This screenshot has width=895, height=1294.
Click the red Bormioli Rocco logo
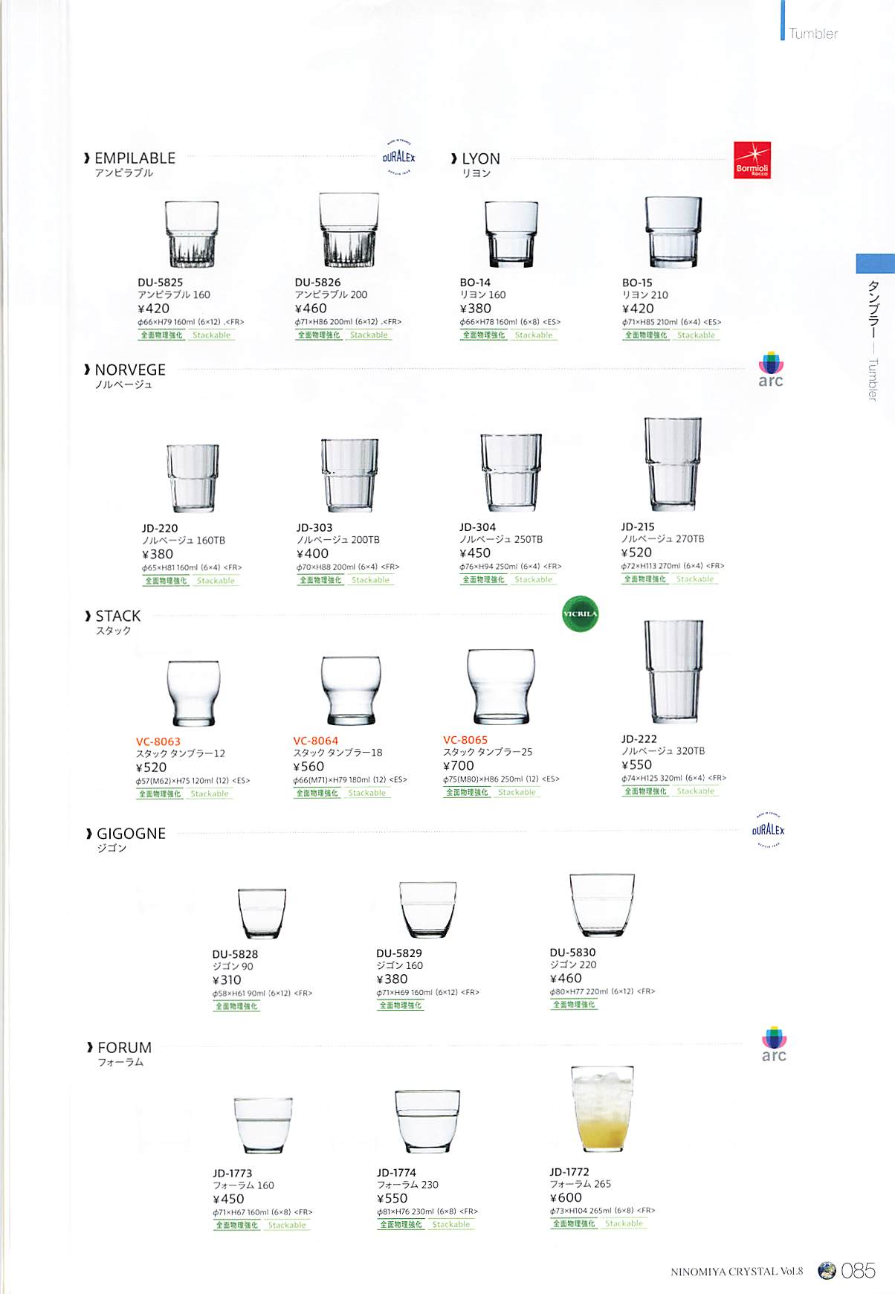pos(752,161)
